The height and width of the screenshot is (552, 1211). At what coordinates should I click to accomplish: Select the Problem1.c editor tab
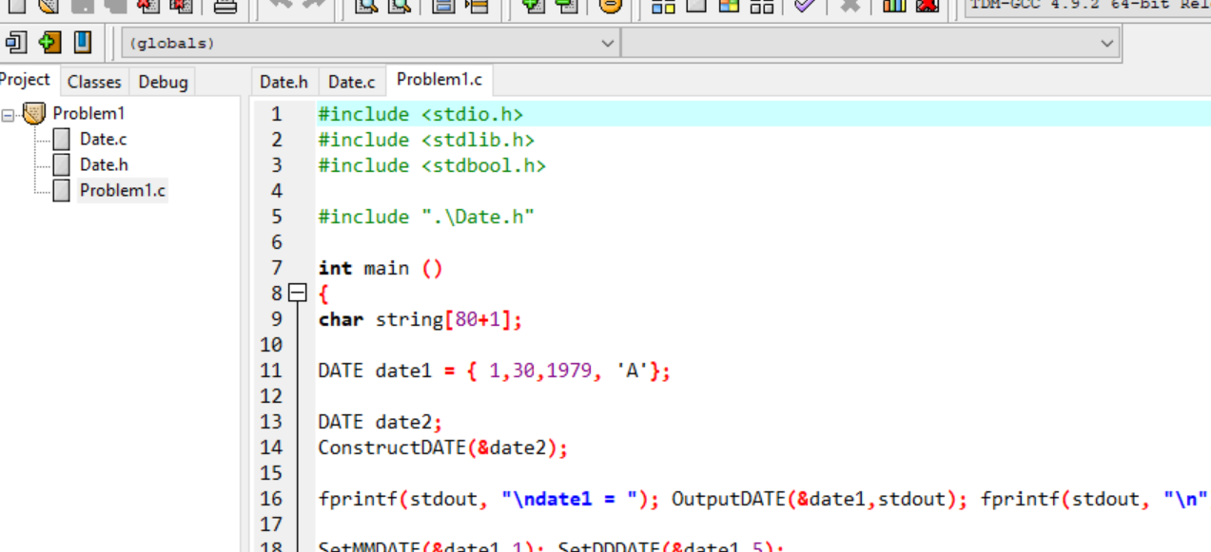439,80
